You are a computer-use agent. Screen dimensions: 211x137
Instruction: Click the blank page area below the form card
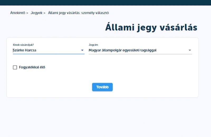tap(105, 116)
